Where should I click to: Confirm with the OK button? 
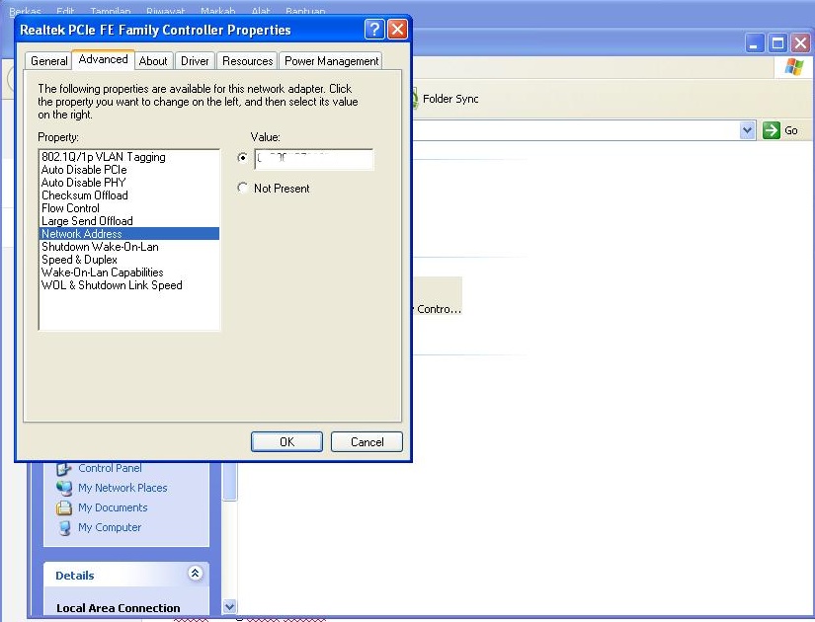[286, 441]
